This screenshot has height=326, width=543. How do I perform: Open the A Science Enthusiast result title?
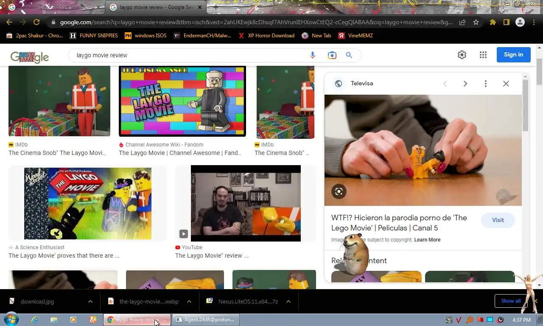point(64,256)
